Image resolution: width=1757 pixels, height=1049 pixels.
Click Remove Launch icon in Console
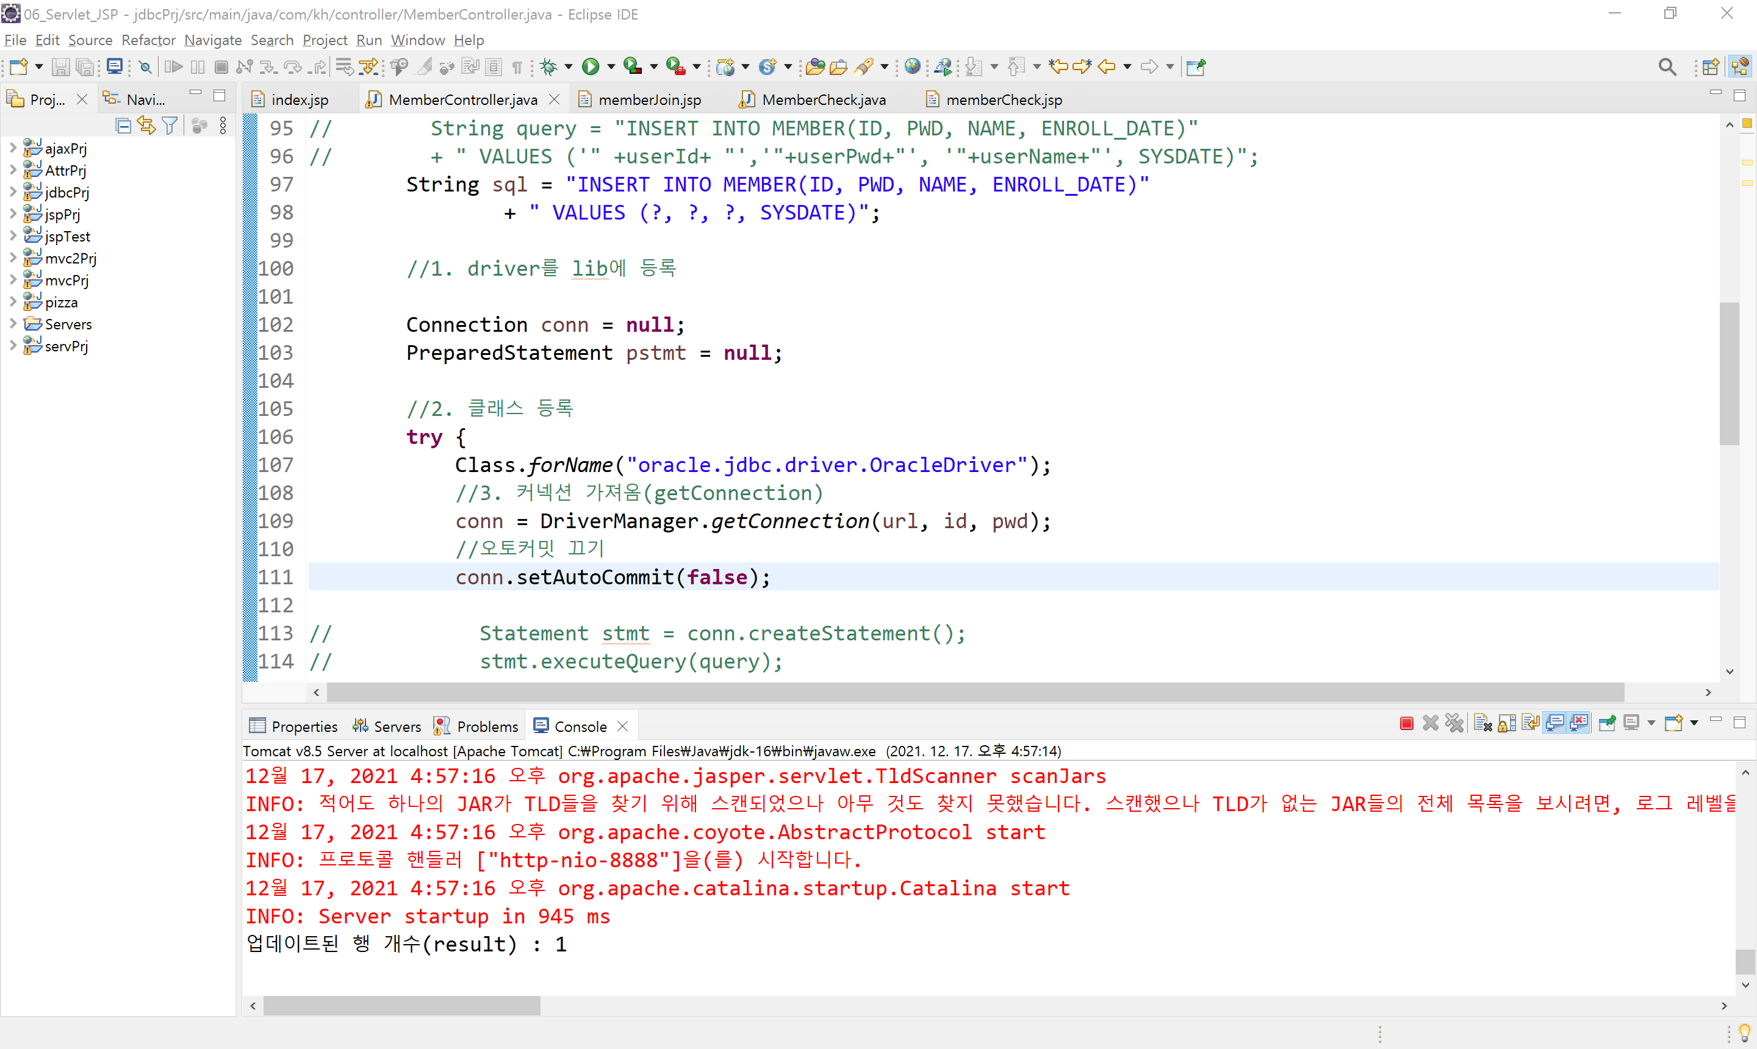coord(1431,723)
